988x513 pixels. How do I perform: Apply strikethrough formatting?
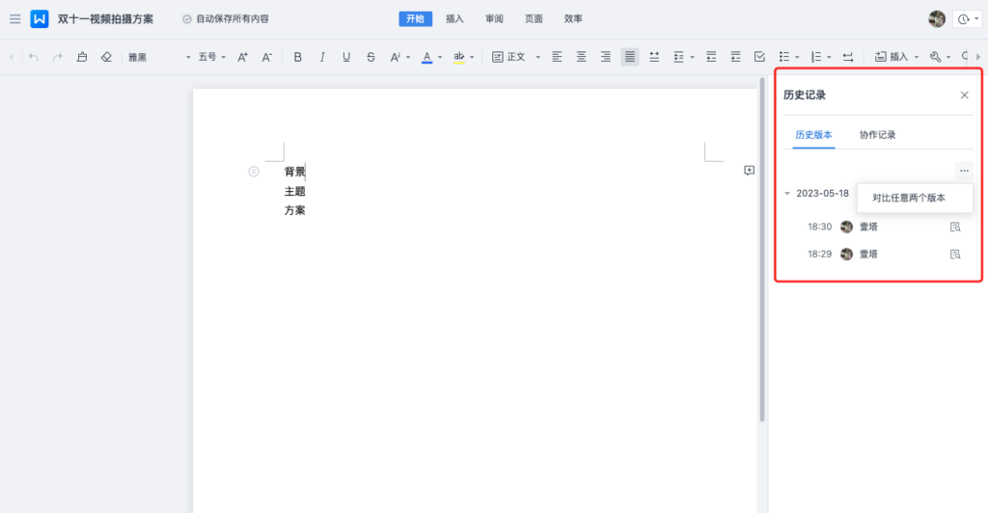pyautogui.click(x=370, y=57)
